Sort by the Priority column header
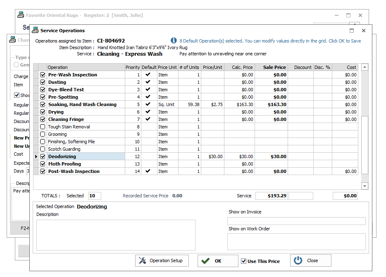This screenshot has width=386, height=277. pyautogui.click(x=133, y=67)
